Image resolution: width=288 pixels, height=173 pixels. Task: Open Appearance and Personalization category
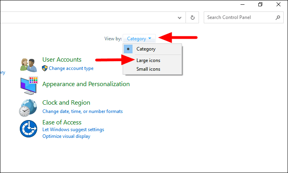(86, 84)
